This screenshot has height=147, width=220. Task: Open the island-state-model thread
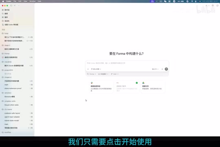[x=18, y=120]
